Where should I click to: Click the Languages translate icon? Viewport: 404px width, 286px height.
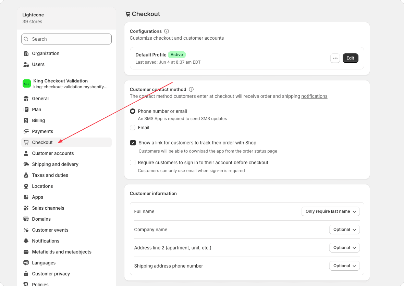(26, 263)
